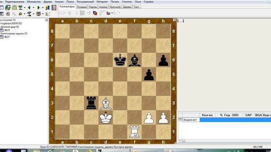
Task: Switch to the Комментарии tab
Action: [x=67, y=7]
